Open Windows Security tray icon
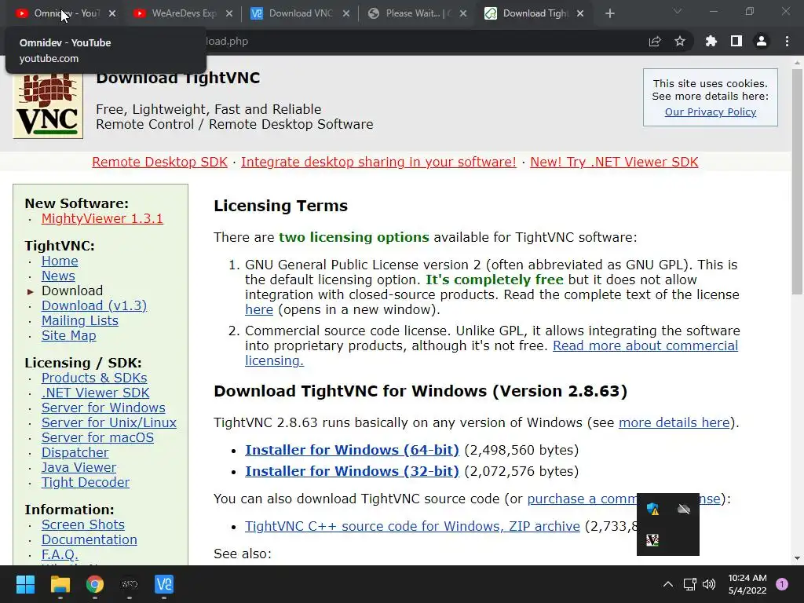This screenshot has height=603, width=804. (x=652, y=509)
